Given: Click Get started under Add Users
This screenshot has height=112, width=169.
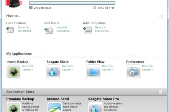Looking at the screenshot, I should [64, 31].
